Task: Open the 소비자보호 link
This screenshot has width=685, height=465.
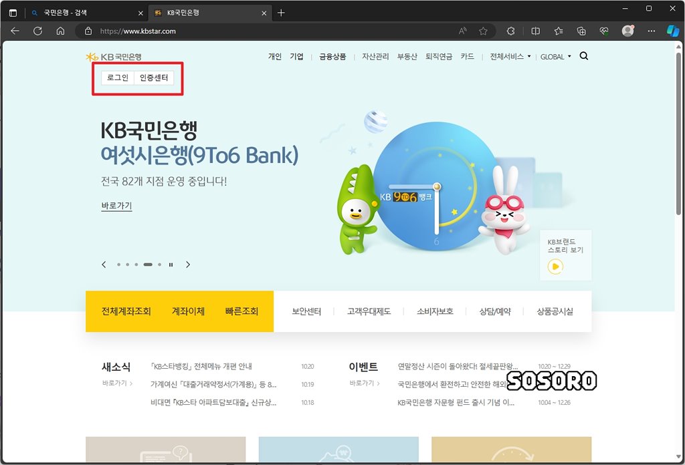Action: pos(435,311)
